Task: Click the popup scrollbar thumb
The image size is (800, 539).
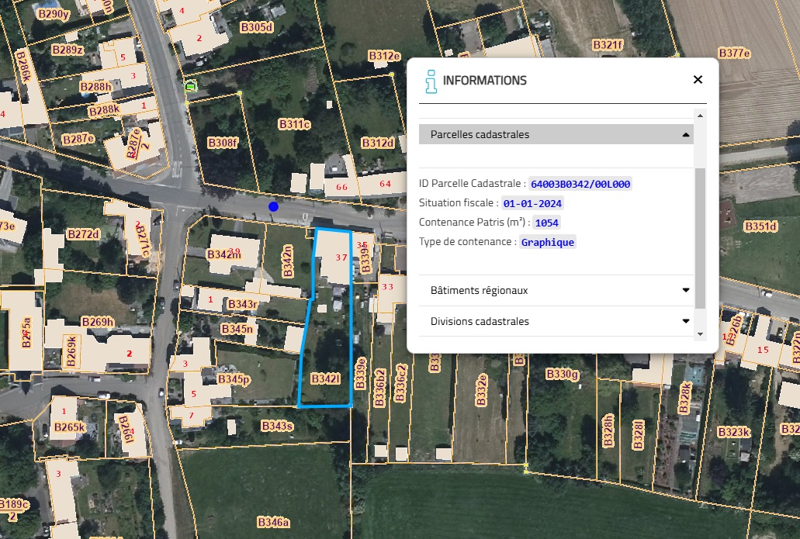Action: (x=700, y=238)
